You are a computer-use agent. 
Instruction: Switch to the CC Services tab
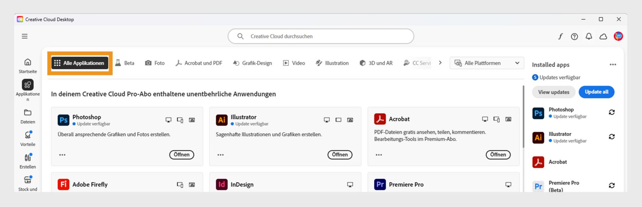pyautogui.click(x=417, y=63)
